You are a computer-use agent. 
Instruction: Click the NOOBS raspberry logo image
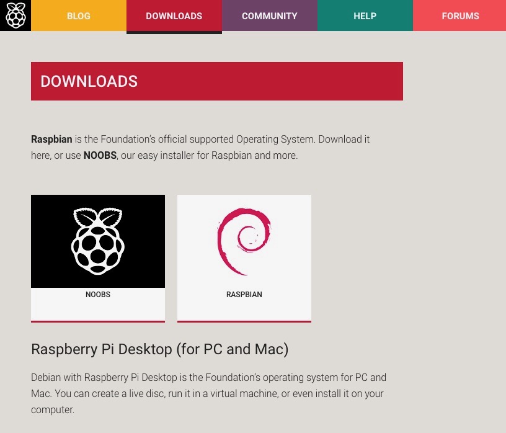[98, 241]
